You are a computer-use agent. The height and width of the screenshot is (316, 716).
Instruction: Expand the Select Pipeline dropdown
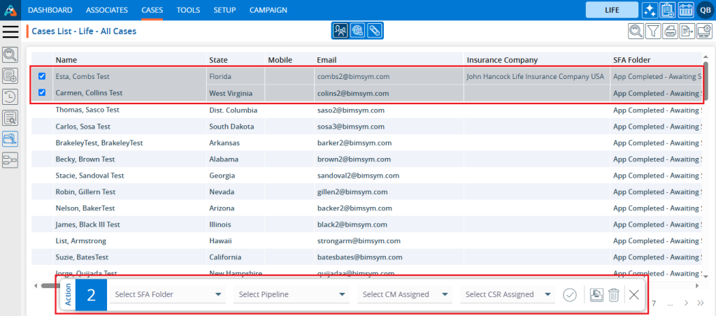(292, 294)
